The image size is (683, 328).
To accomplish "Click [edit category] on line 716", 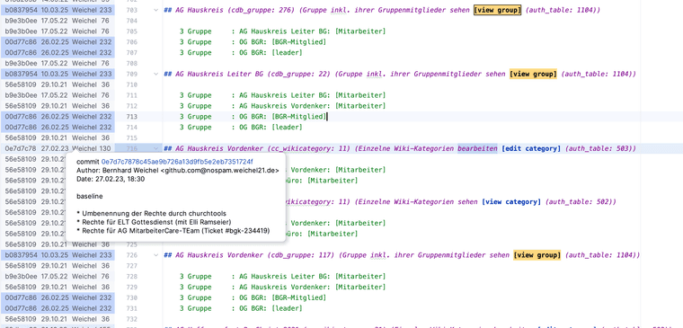I will tap(531, 148).
